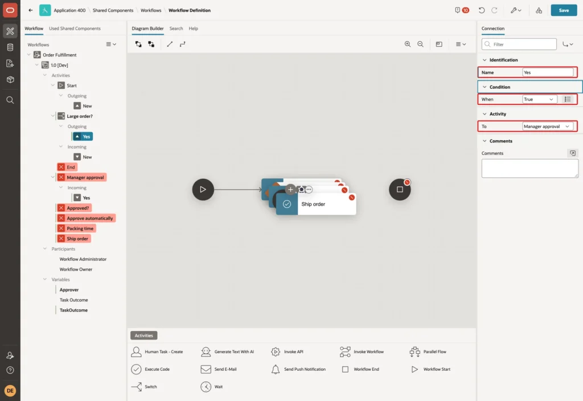Open the Shared Components breadcrumb link
This screenshot has width=583, height=401.
tap(113, 10)
